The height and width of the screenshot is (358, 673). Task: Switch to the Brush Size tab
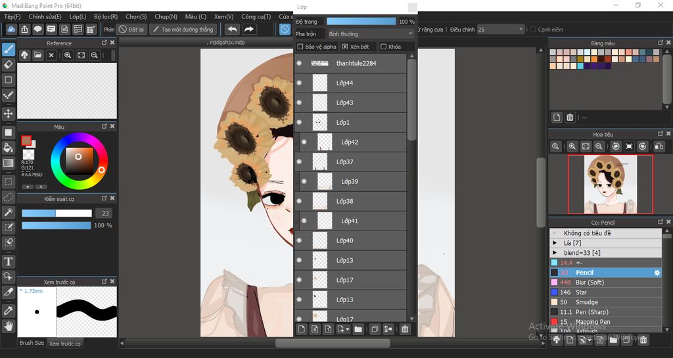click(x=32, y=343)
